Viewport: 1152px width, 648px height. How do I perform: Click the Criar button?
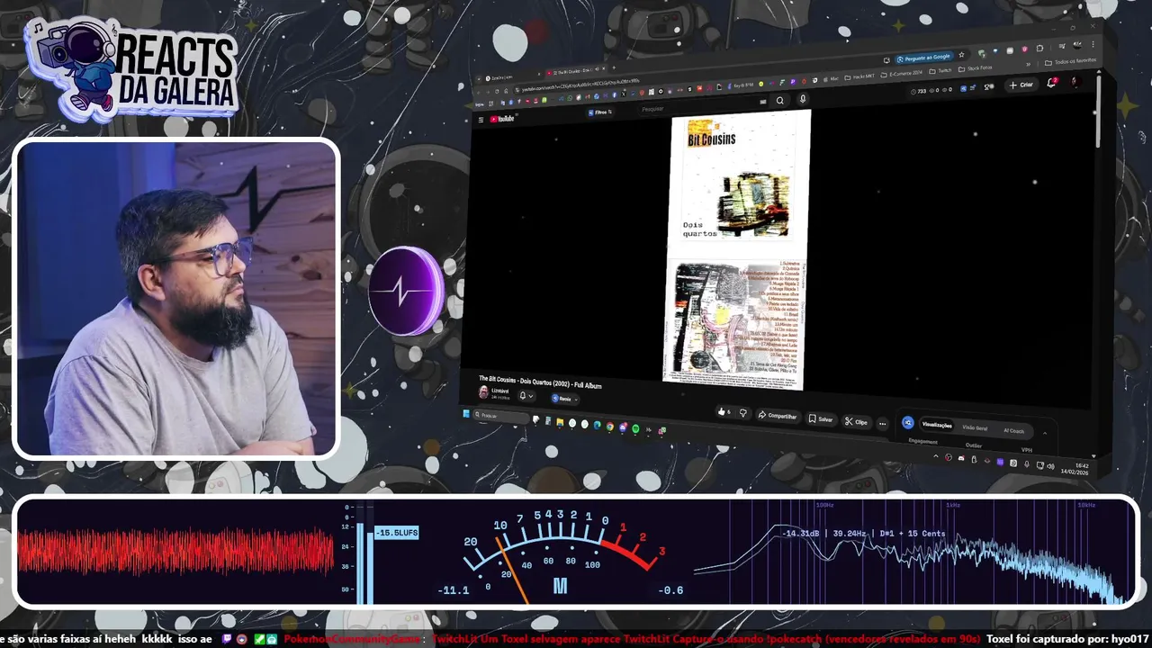point(1021,85)
